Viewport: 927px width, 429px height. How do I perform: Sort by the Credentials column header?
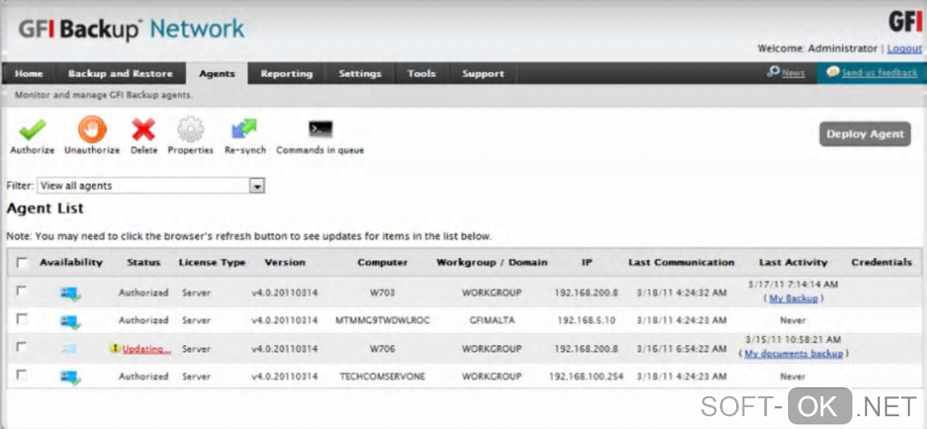point(882,263)
